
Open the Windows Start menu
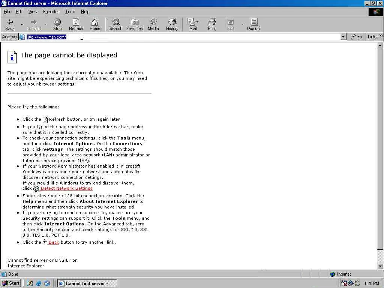(11, 283)
